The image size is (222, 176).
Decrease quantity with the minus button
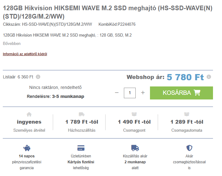tap(117, 93)
